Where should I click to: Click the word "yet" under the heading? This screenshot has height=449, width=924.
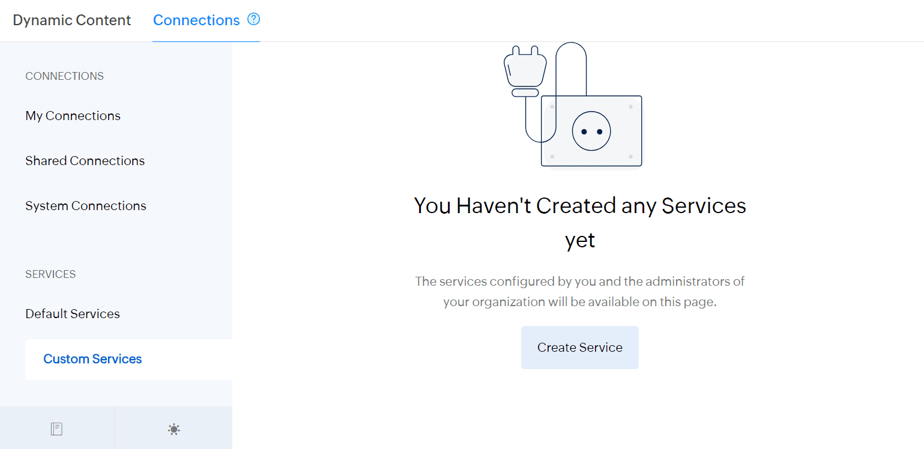click(x=579, y=240)
